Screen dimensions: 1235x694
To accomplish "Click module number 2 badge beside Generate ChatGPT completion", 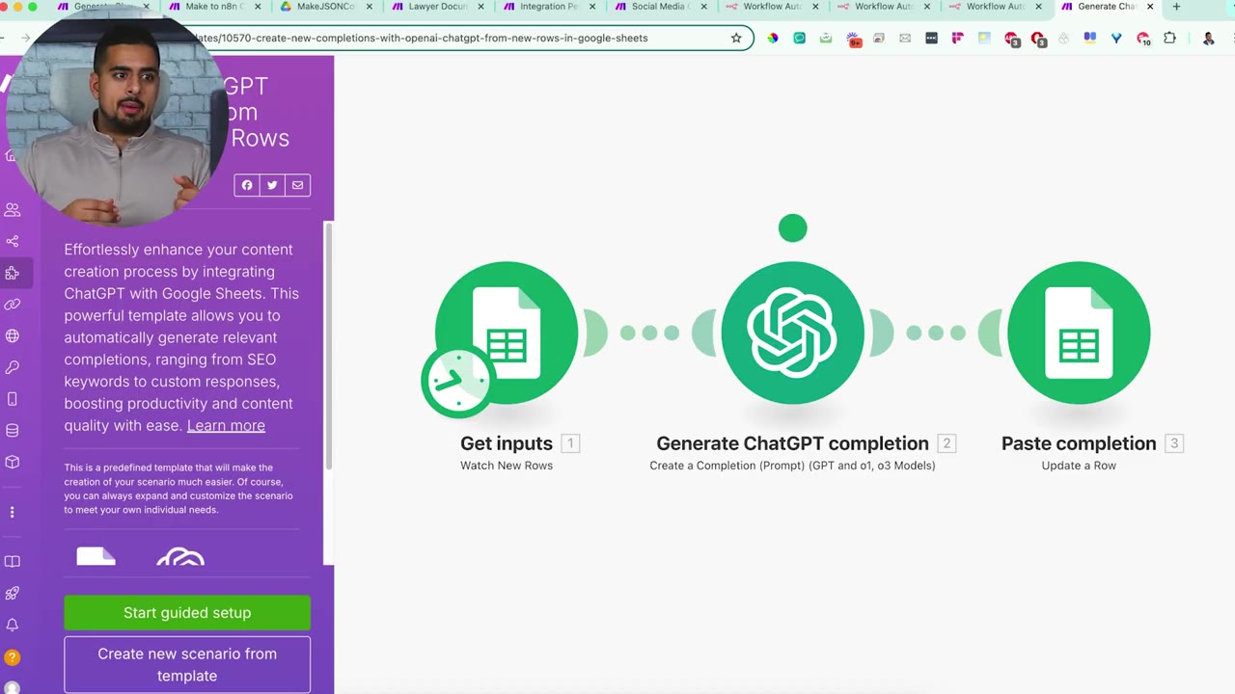I will pos(947,443).
